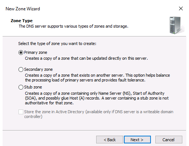Select the Stub zone radio button
Screen dimensions: 189x146
[x=21, y=87]
